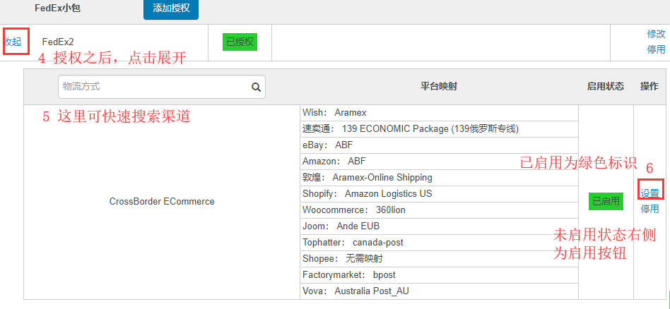Click the FedEx2 account name
Screen dimensions: 670x309
pos(58,42)
